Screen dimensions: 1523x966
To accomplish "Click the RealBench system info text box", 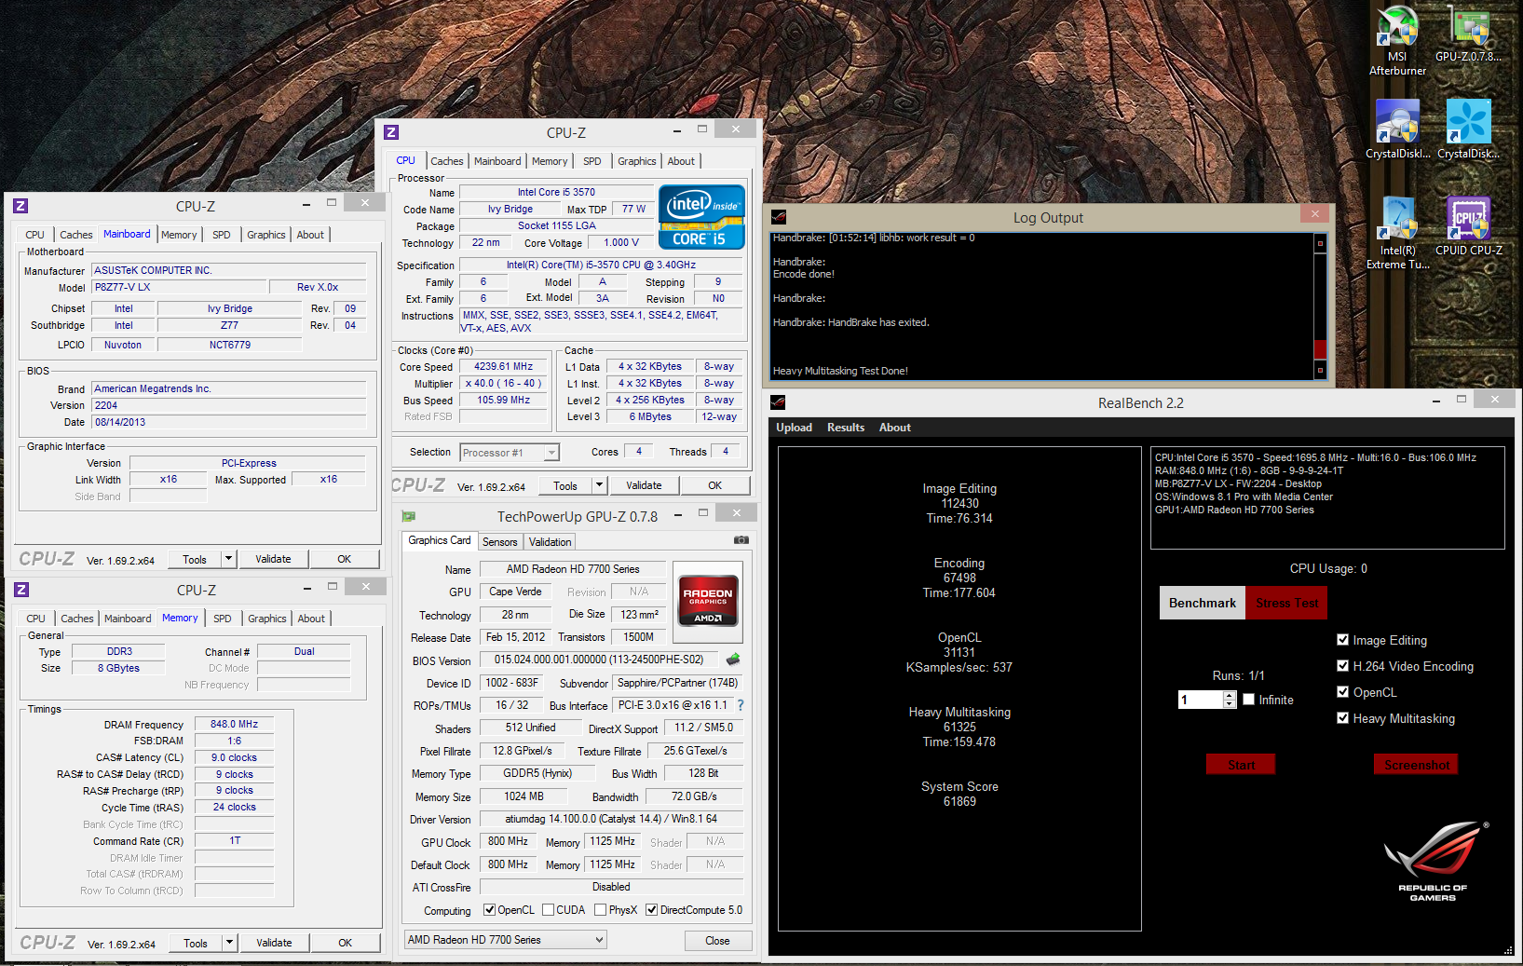I will pos(1327,497).
